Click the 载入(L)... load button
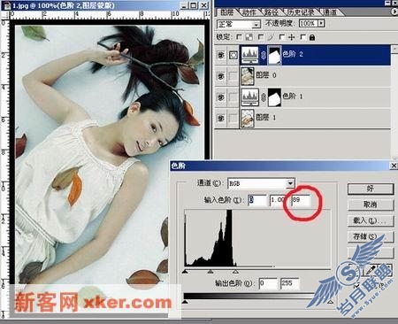 click(x=371, y=220)
